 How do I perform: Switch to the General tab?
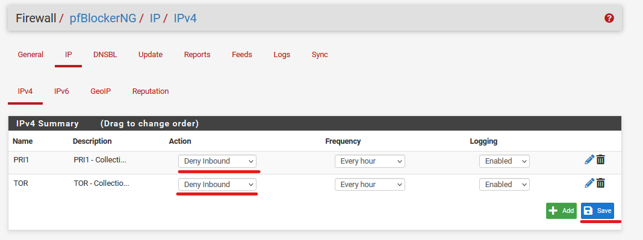tap(30, 55)
